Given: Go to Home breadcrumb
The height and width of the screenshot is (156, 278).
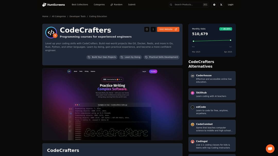Looking at the screenshot, I should pyautogui.click(x=45, y=16).
